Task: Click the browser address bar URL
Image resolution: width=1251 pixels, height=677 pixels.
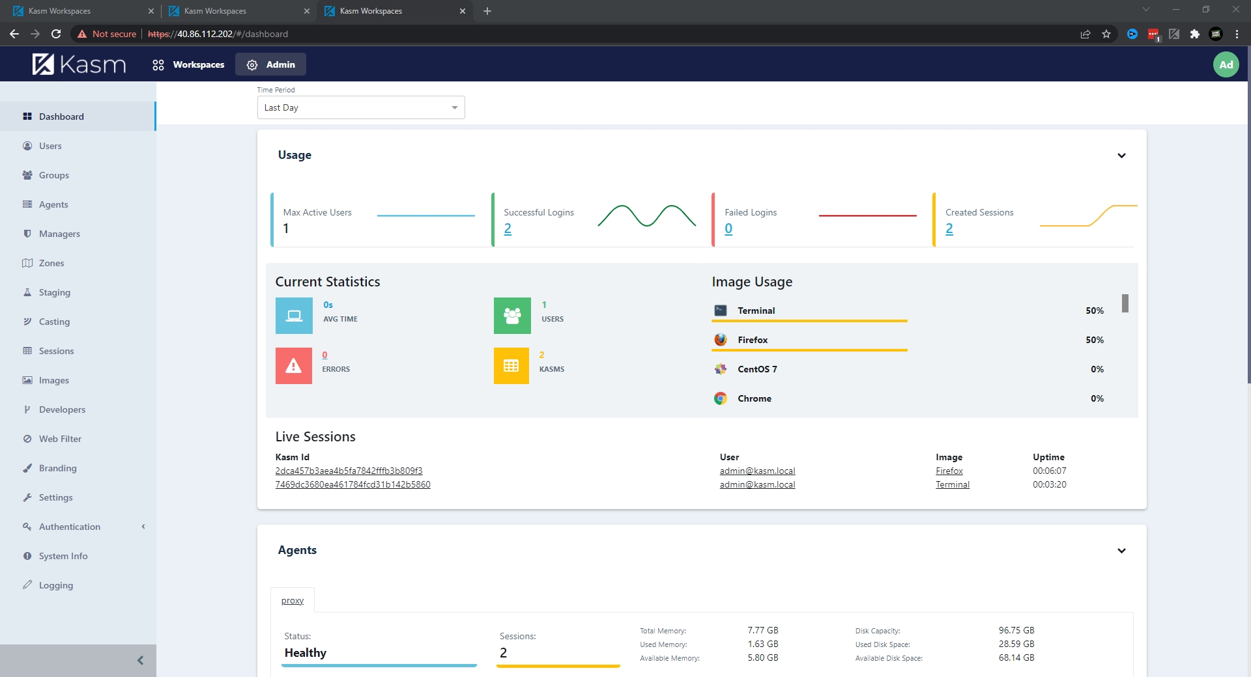Action: [x=218, y=34]
